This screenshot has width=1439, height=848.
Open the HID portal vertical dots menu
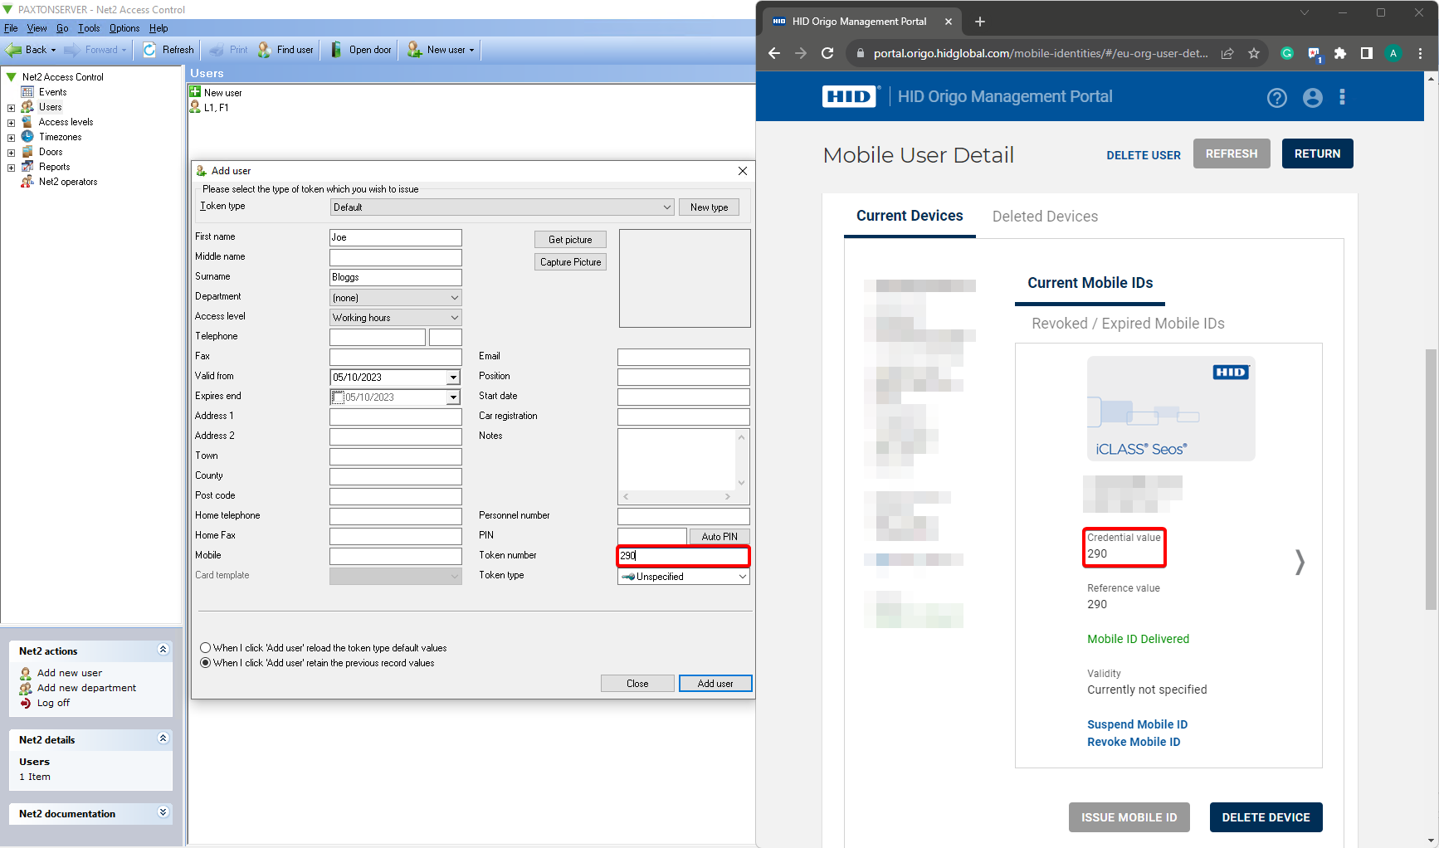point(1342,97)
